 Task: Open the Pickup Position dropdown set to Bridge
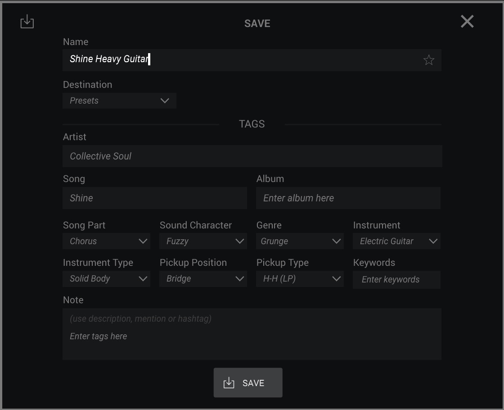coord(203,279)
